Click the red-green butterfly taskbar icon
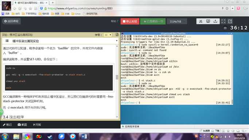The width and height of the screenshot is (249, 140). coord(39,136)
